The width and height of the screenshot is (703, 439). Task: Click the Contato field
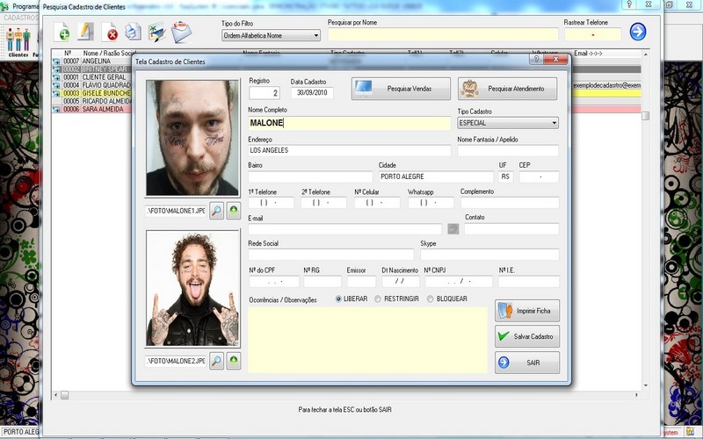(x=511, y=229)
